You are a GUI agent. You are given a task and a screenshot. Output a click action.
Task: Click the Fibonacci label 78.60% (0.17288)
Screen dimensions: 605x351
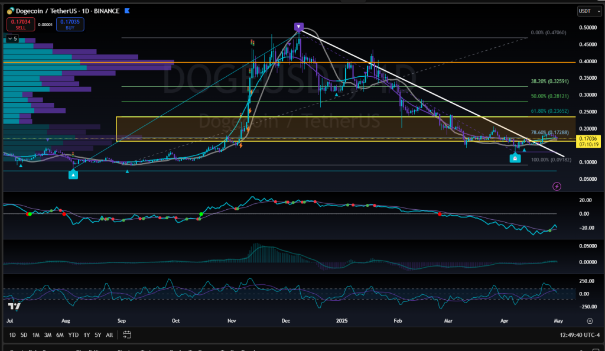coord(549,132)
